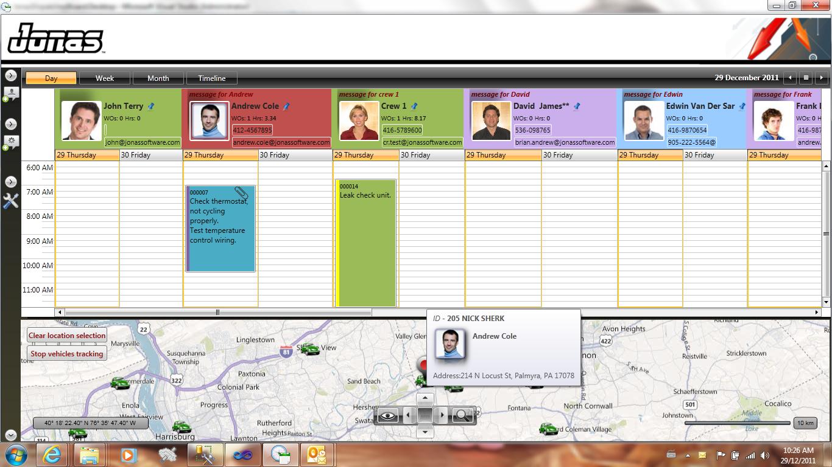Viewport: 832px width, 467px height.
Task: Click the Windows Start orb
Action: [15, 455]
